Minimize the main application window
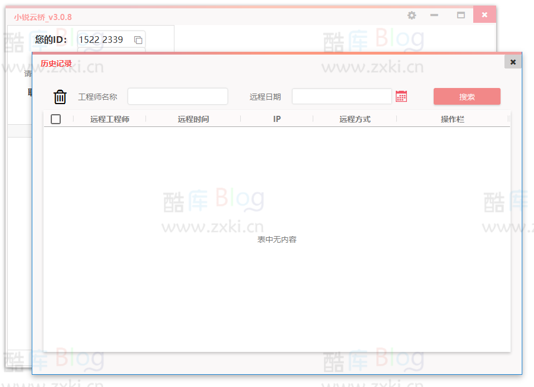Viewport: 534px width, 387px height. click(434, 15)
